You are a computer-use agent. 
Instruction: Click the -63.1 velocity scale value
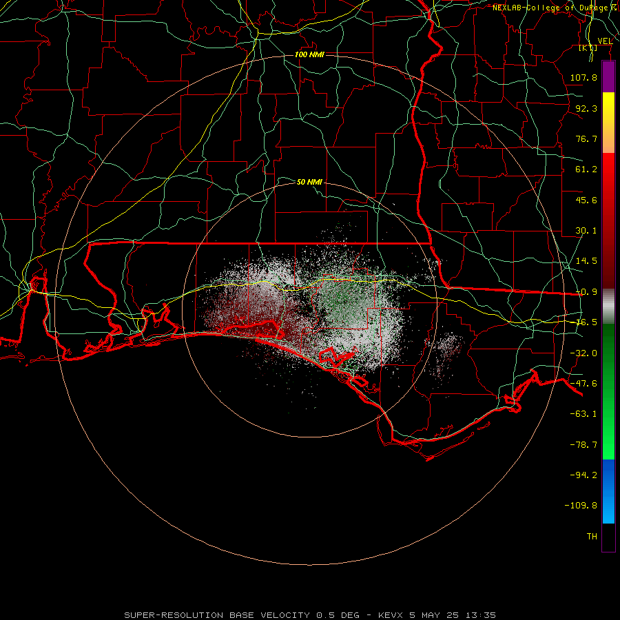pyautogui.click(x=583, y=414)
